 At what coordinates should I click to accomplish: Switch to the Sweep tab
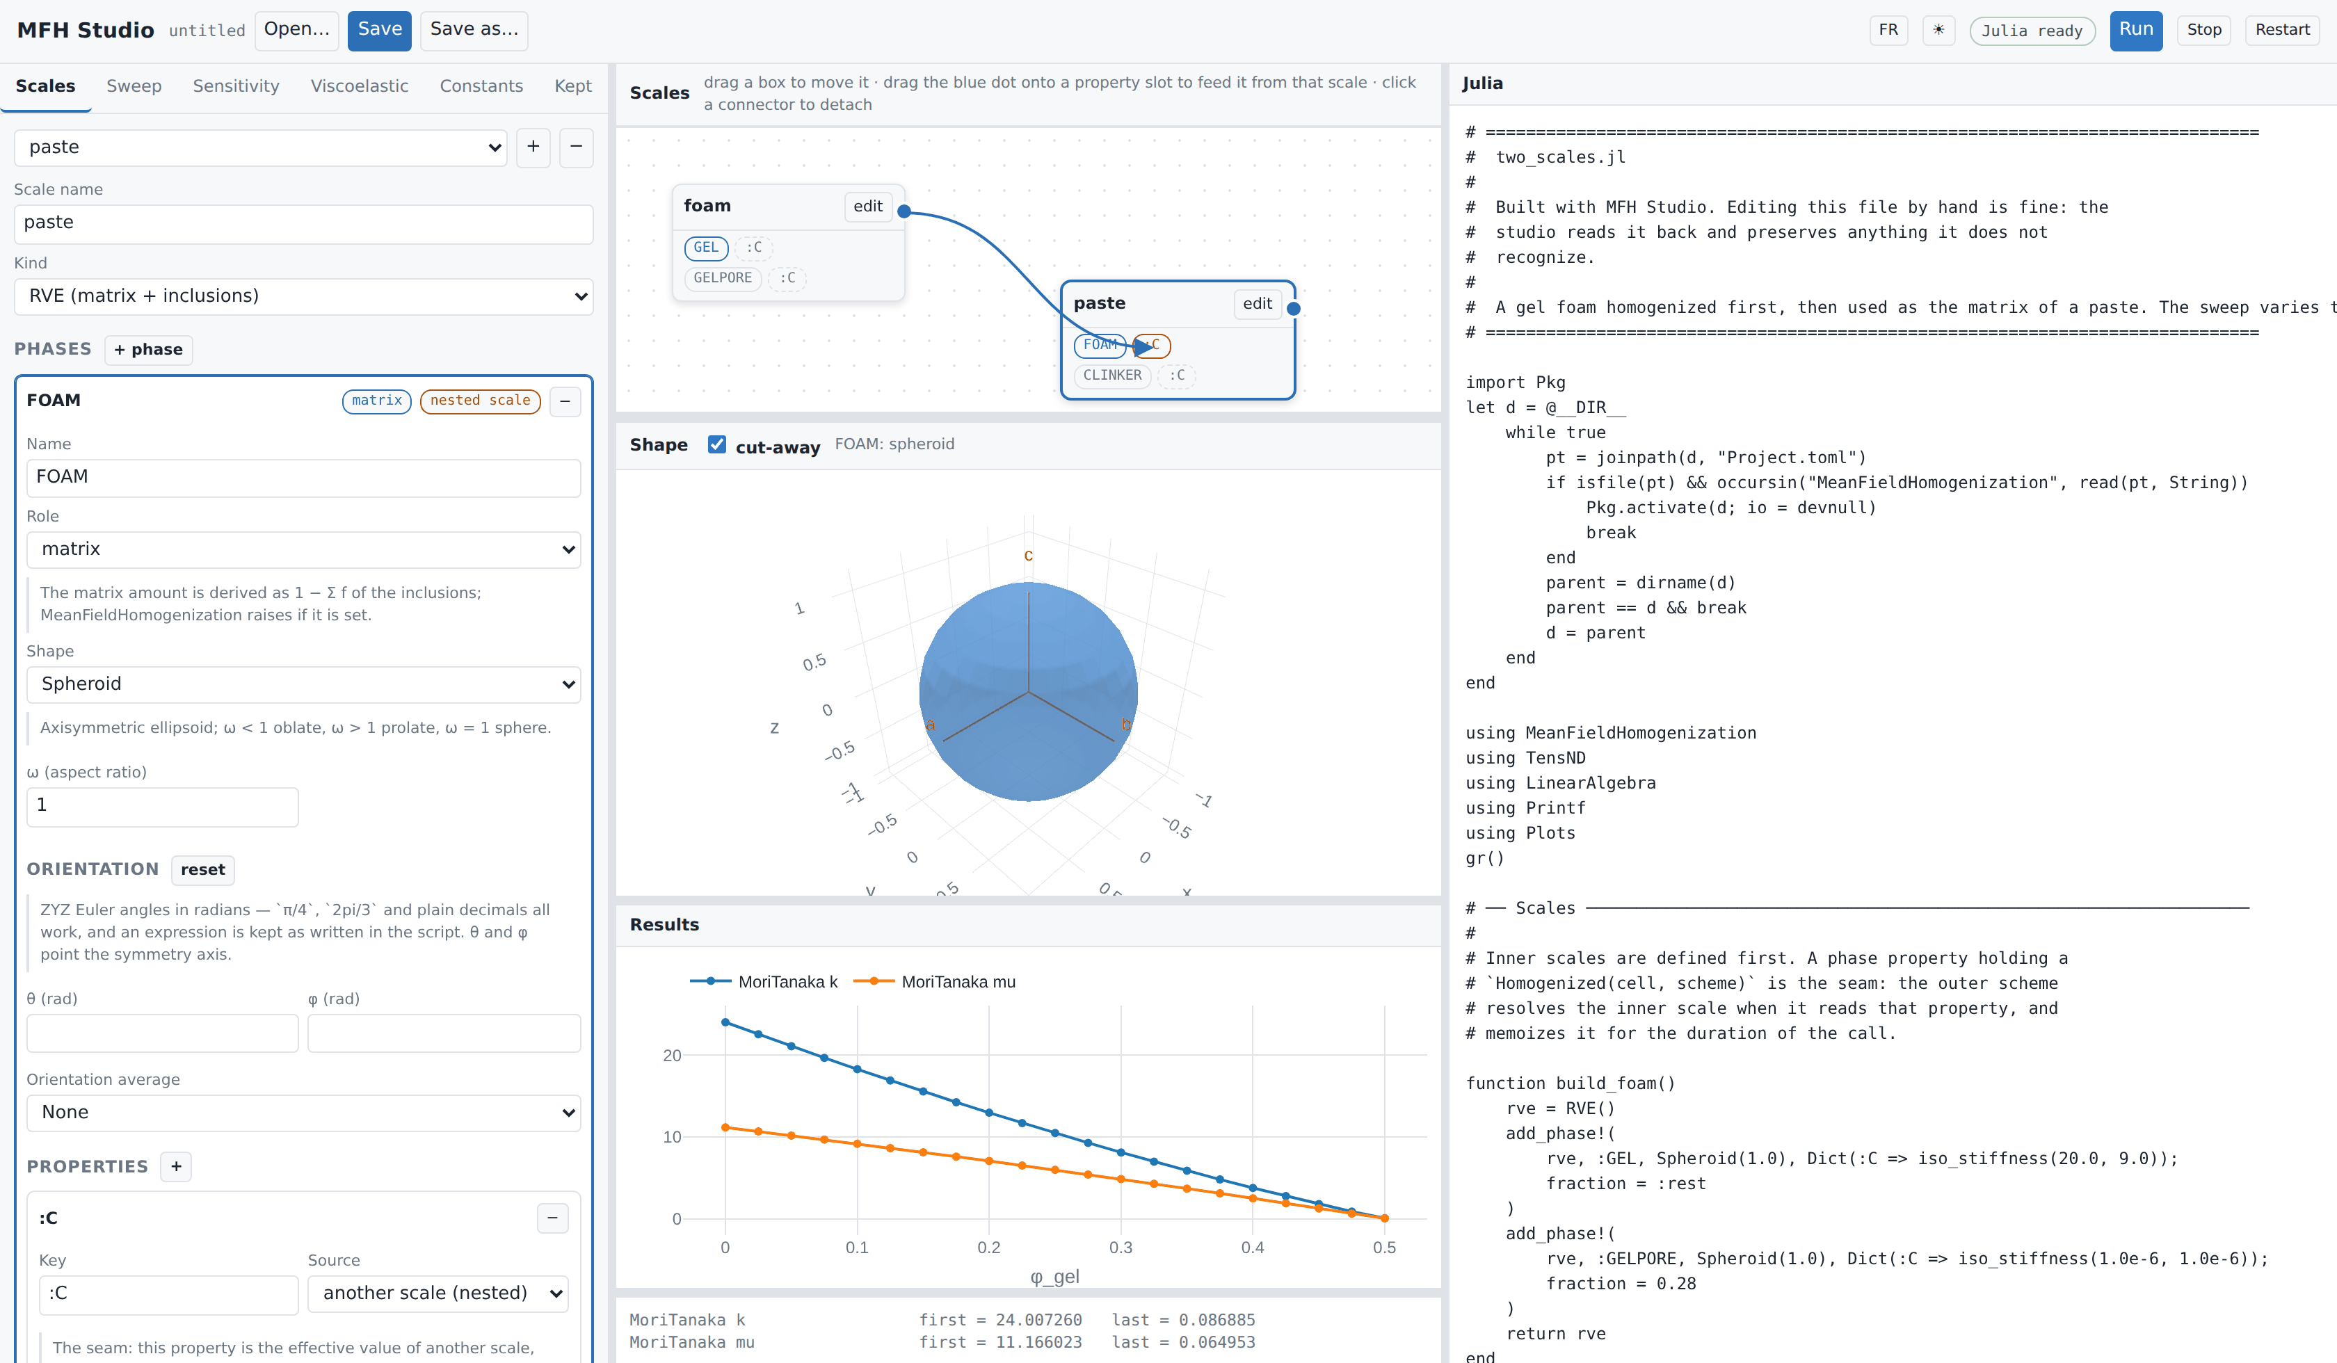pos(134,86)
